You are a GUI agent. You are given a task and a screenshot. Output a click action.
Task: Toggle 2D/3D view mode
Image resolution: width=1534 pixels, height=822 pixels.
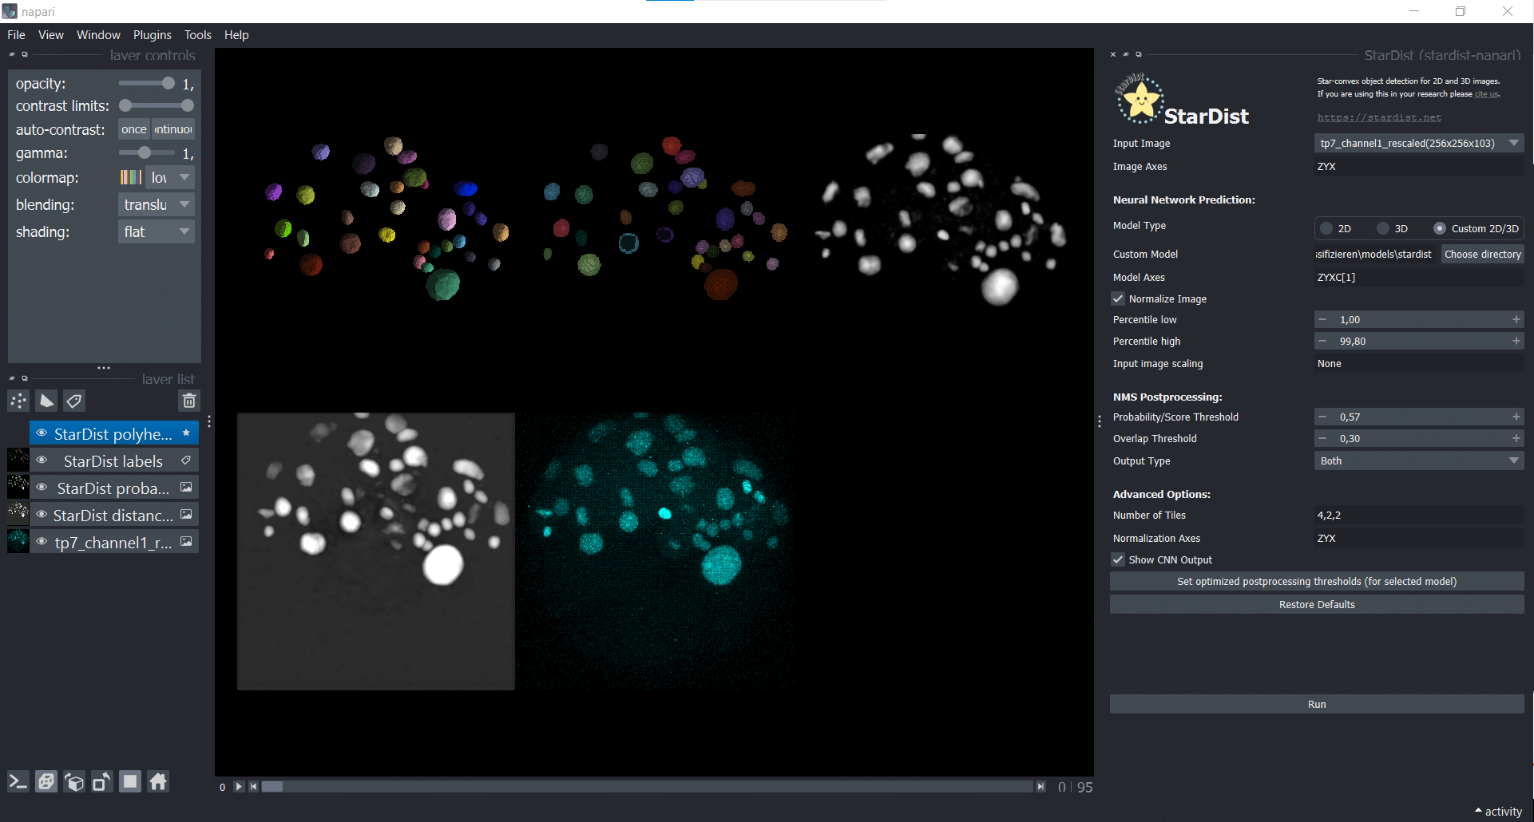(x=46, y=782)
